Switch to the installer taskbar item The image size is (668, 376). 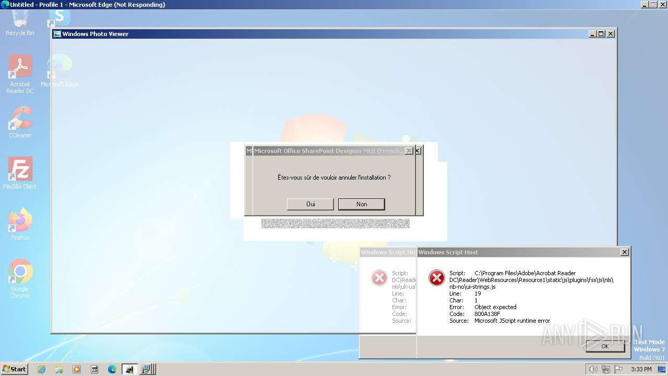coord(146,369)
